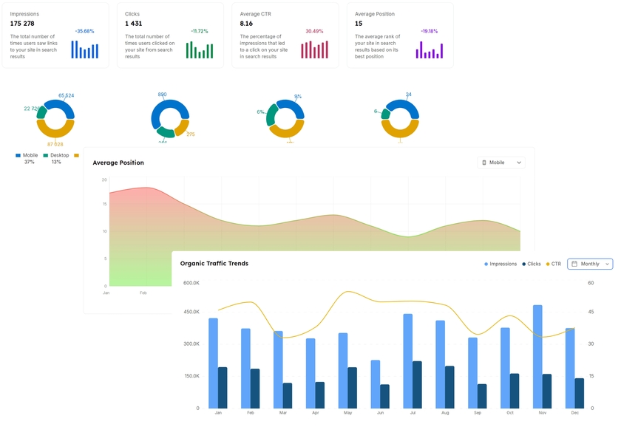Click the phone icon in Mobile dropdown
Image resolution: width=621 pixels, height=427 pixels.
[484, 163]
